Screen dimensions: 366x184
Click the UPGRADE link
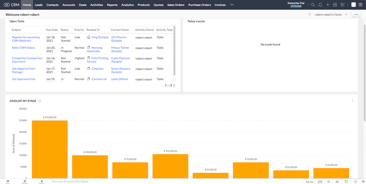[296, 6]
